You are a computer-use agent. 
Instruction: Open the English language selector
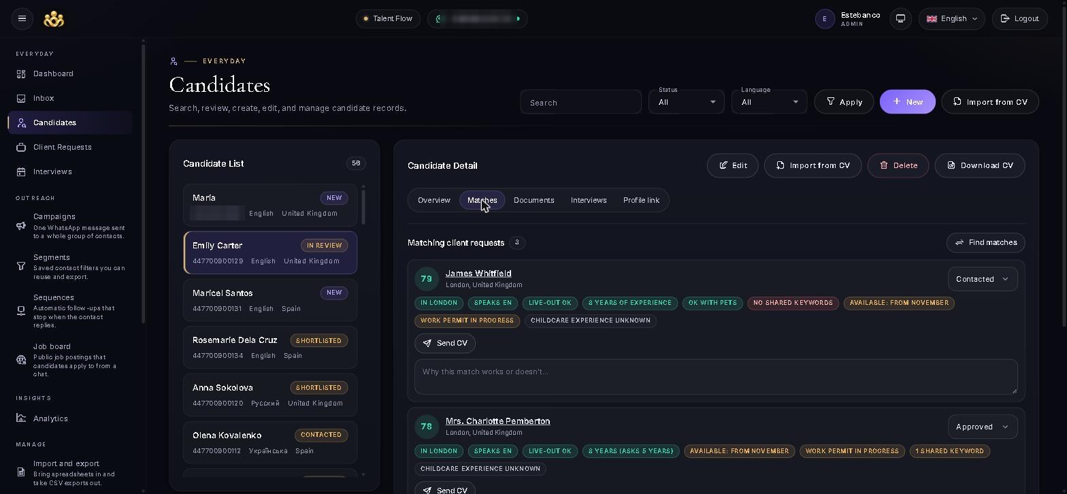951,18
